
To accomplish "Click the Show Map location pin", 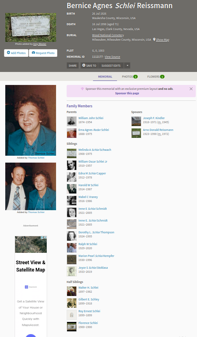I will [x=154, y=39].
